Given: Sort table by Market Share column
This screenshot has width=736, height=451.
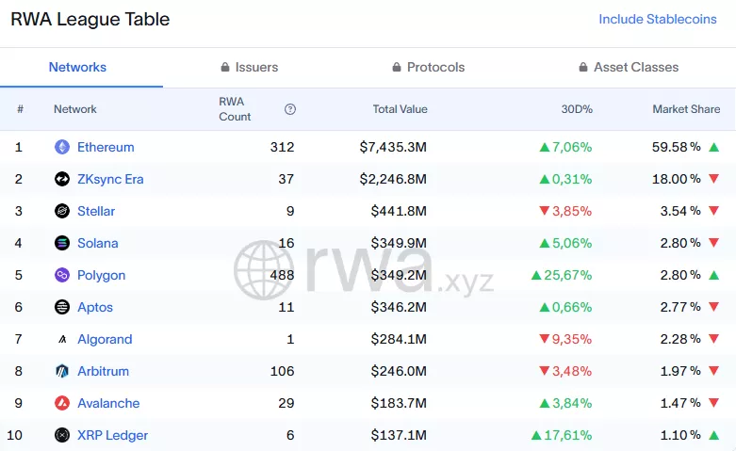Looking at the screenshot, I should [685, 109].
